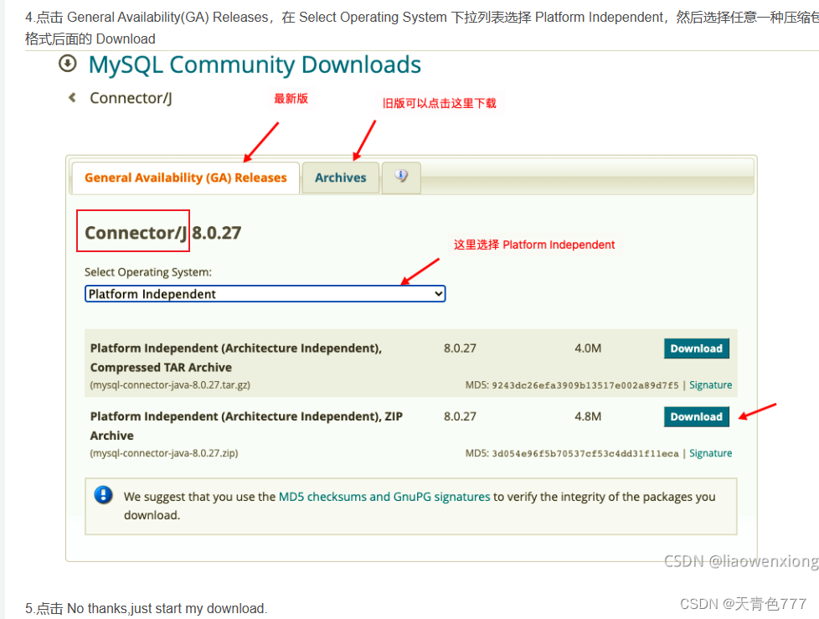Image resolution: width=819 pixels, height=619 pixels.
Task: Open Signature link for zip file
Action: (710, 453)
